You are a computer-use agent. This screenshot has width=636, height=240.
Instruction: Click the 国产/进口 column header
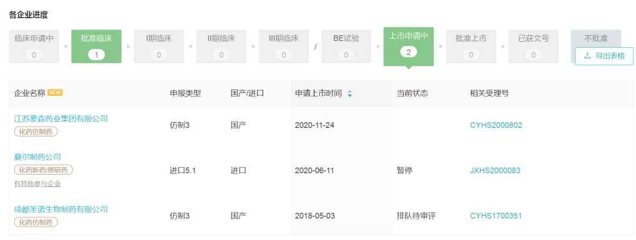point(247,94)
